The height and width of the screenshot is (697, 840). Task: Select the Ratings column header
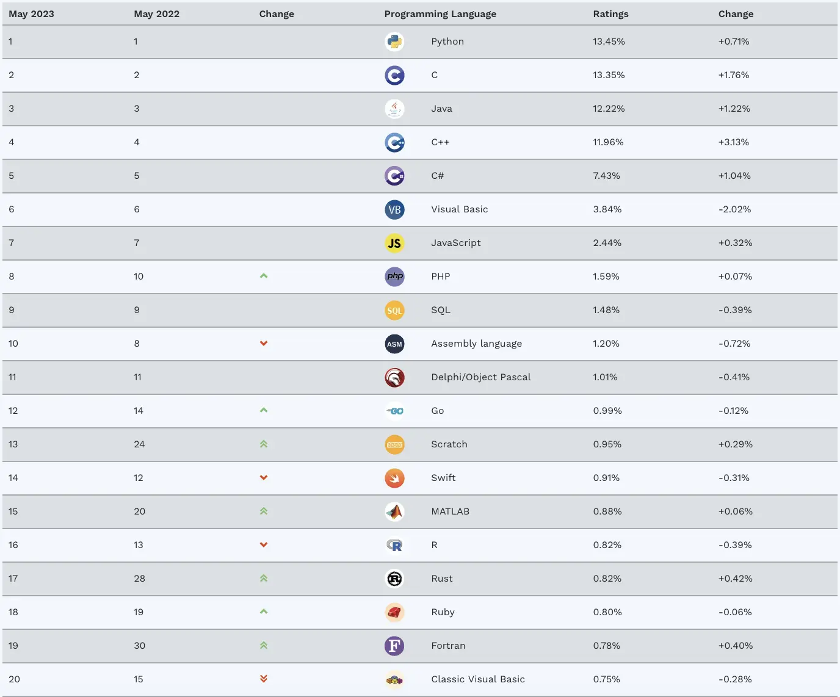(610, 14)
